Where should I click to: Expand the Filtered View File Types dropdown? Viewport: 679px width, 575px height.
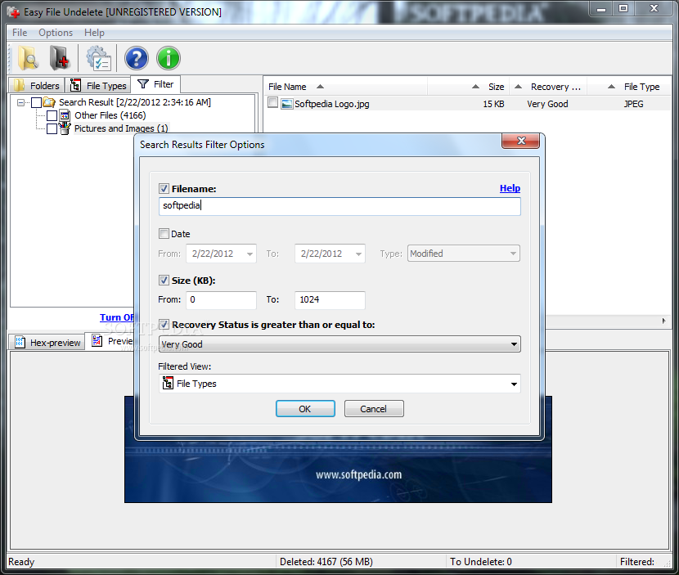tap(339, 384)
